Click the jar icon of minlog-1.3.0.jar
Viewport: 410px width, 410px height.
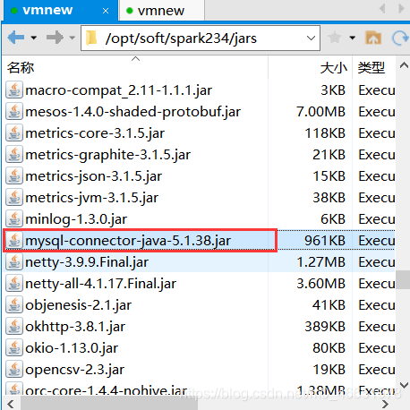14,219
